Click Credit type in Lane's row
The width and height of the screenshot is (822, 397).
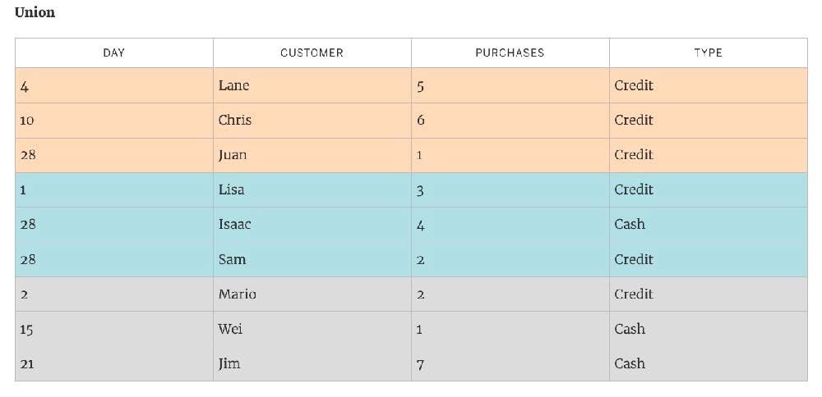pyautogui.click(x=634, y=85)
